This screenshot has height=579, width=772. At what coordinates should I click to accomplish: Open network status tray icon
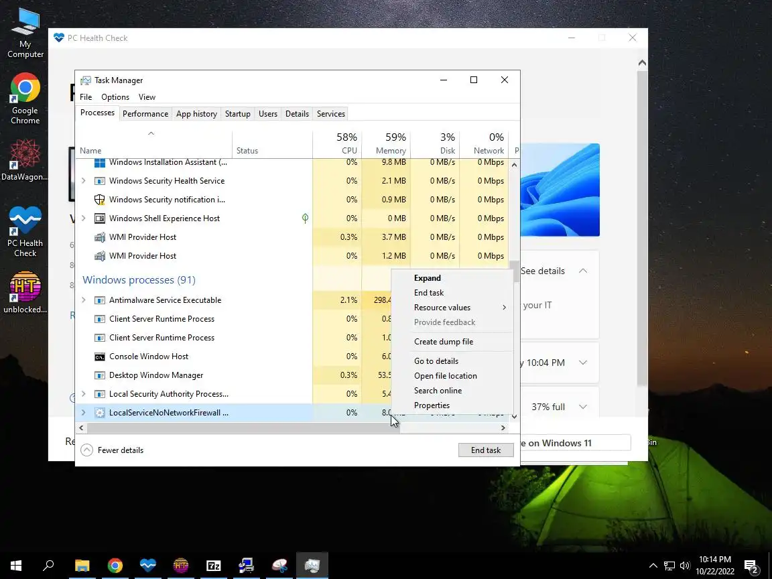coord(669,565)
